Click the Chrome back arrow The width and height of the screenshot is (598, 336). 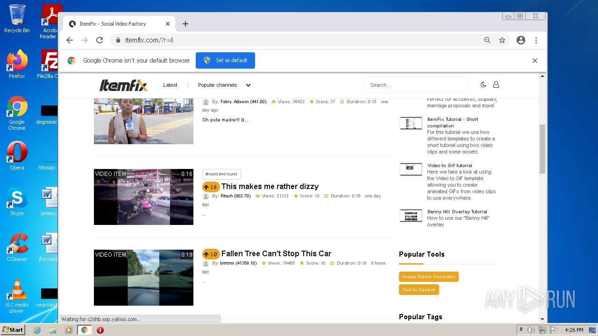tap(70, 40)
